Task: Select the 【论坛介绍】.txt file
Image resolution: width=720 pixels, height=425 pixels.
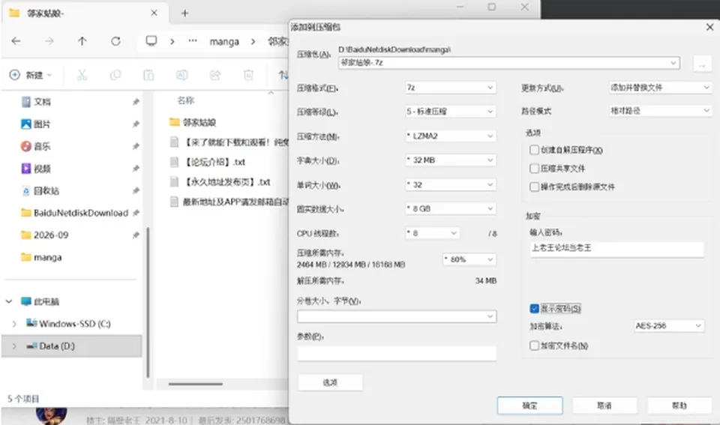Action: (214, 162)
